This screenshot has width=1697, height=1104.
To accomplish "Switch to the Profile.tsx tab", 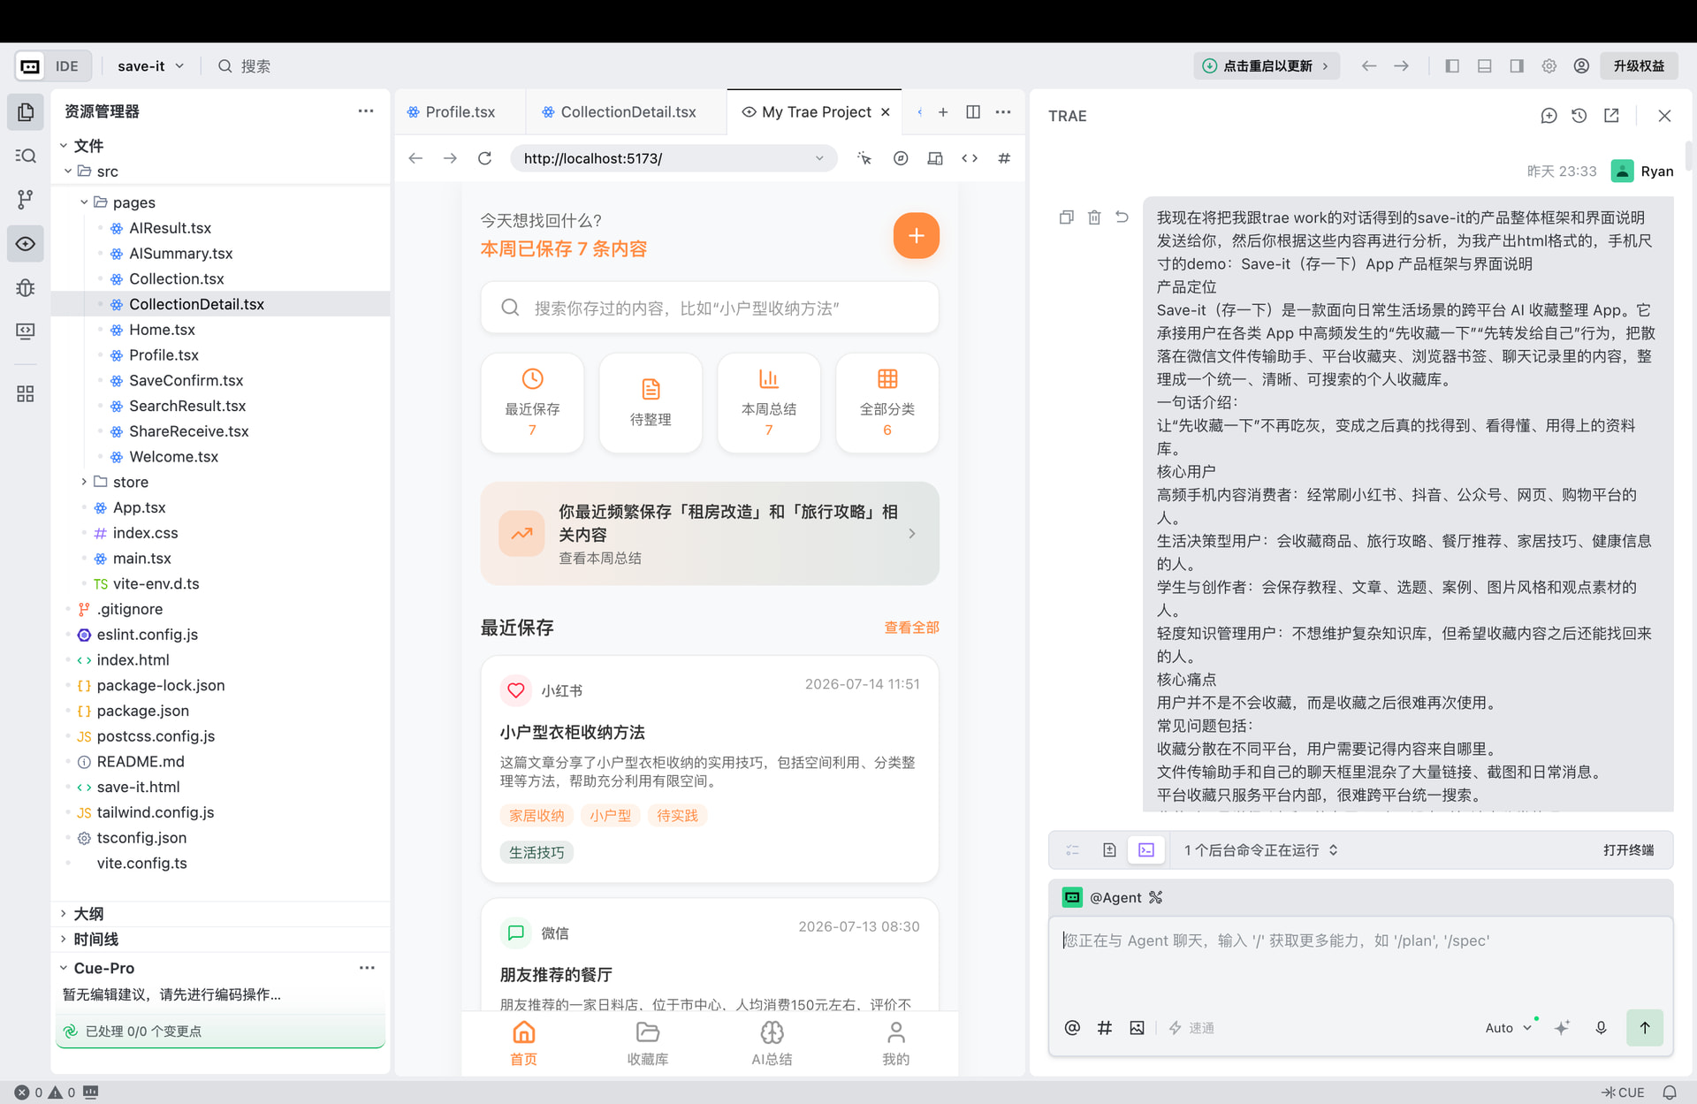I will [x=460, y=112].
